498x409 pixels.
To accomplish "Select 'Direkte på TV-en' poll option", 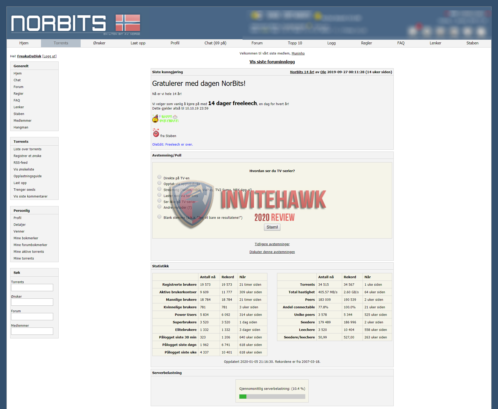I will tap(159, 177).
